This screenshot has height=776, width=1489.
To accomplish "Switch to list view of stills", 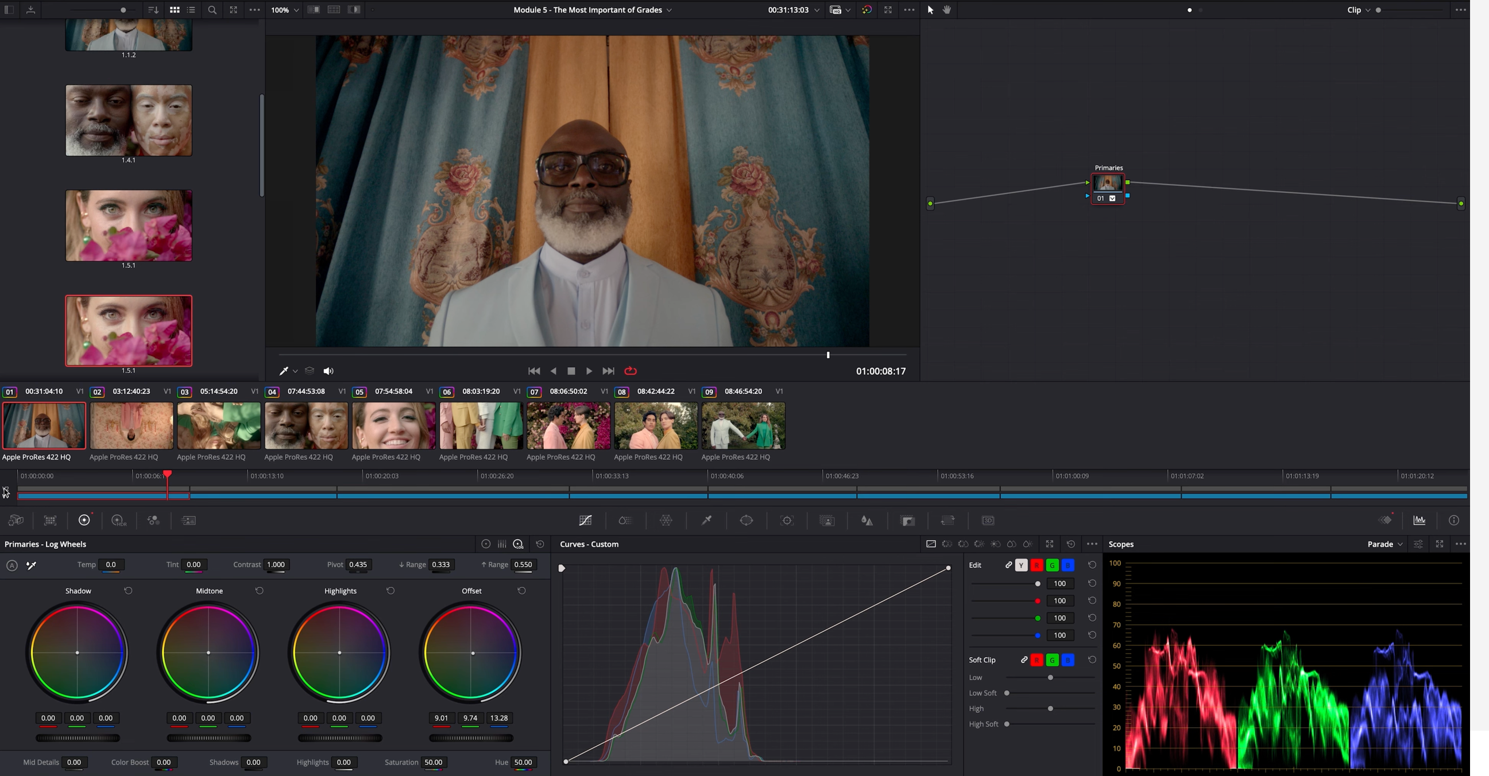I will [x=191, y=10].
